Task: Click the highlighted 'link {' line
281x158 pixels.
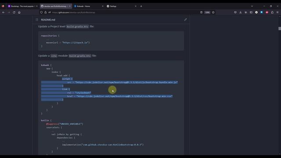Action: click(x=66, y=89)
